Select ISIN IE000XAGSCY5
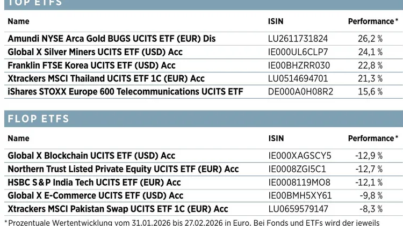 click(x=299, y=156)
